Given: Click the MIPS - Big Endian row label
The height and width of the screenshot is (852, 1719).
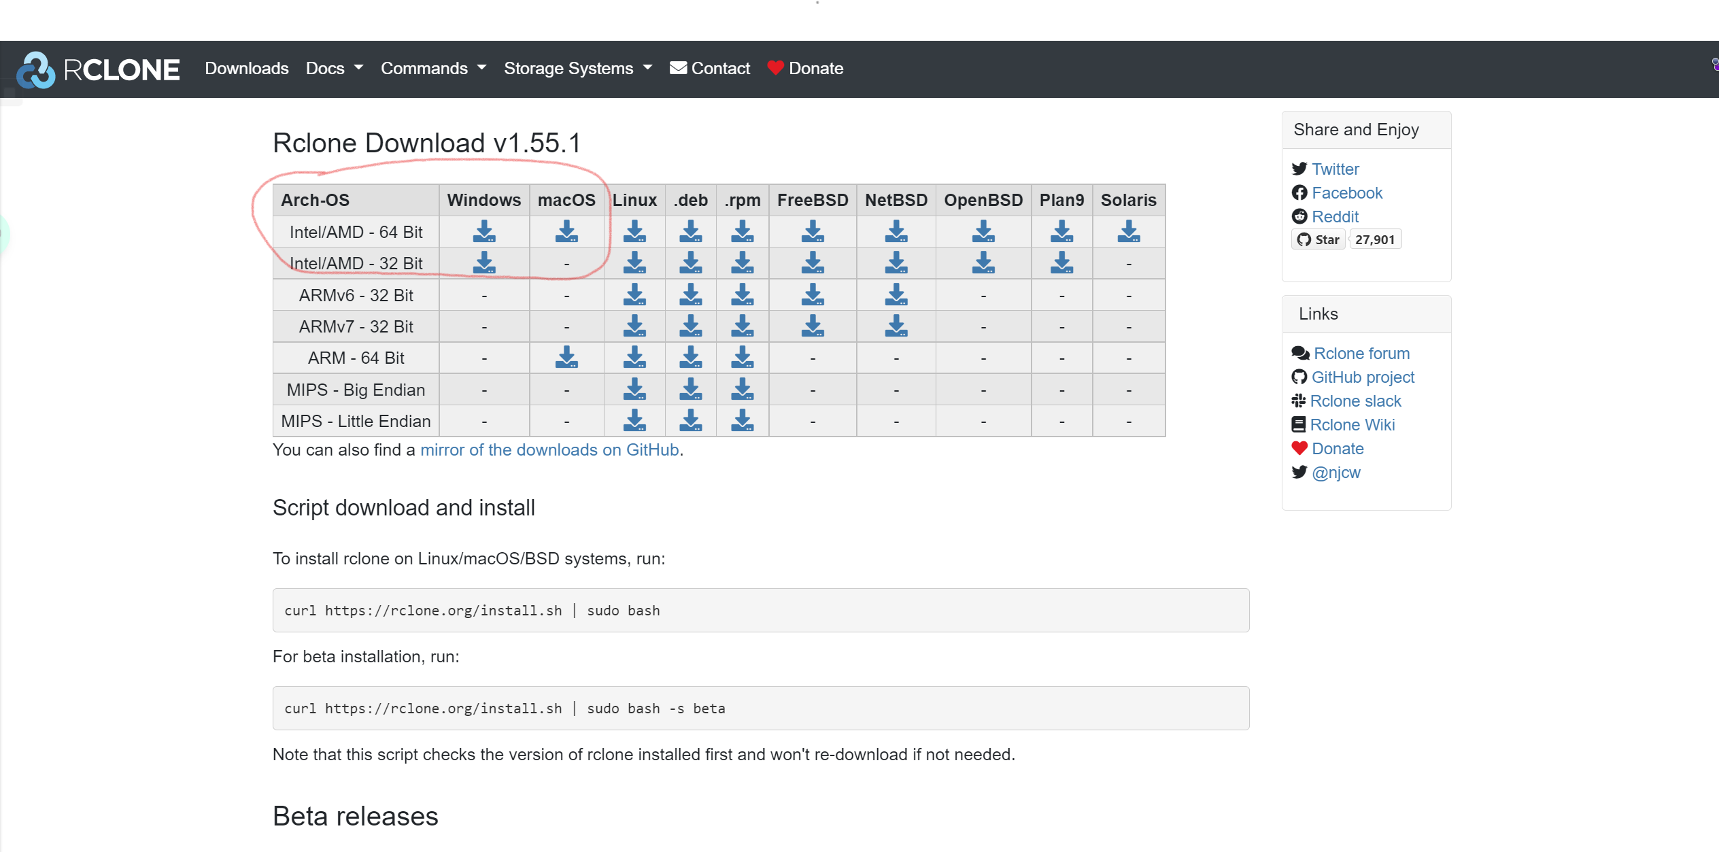Looking at the screenshot, I should click(x=356, y=390).
